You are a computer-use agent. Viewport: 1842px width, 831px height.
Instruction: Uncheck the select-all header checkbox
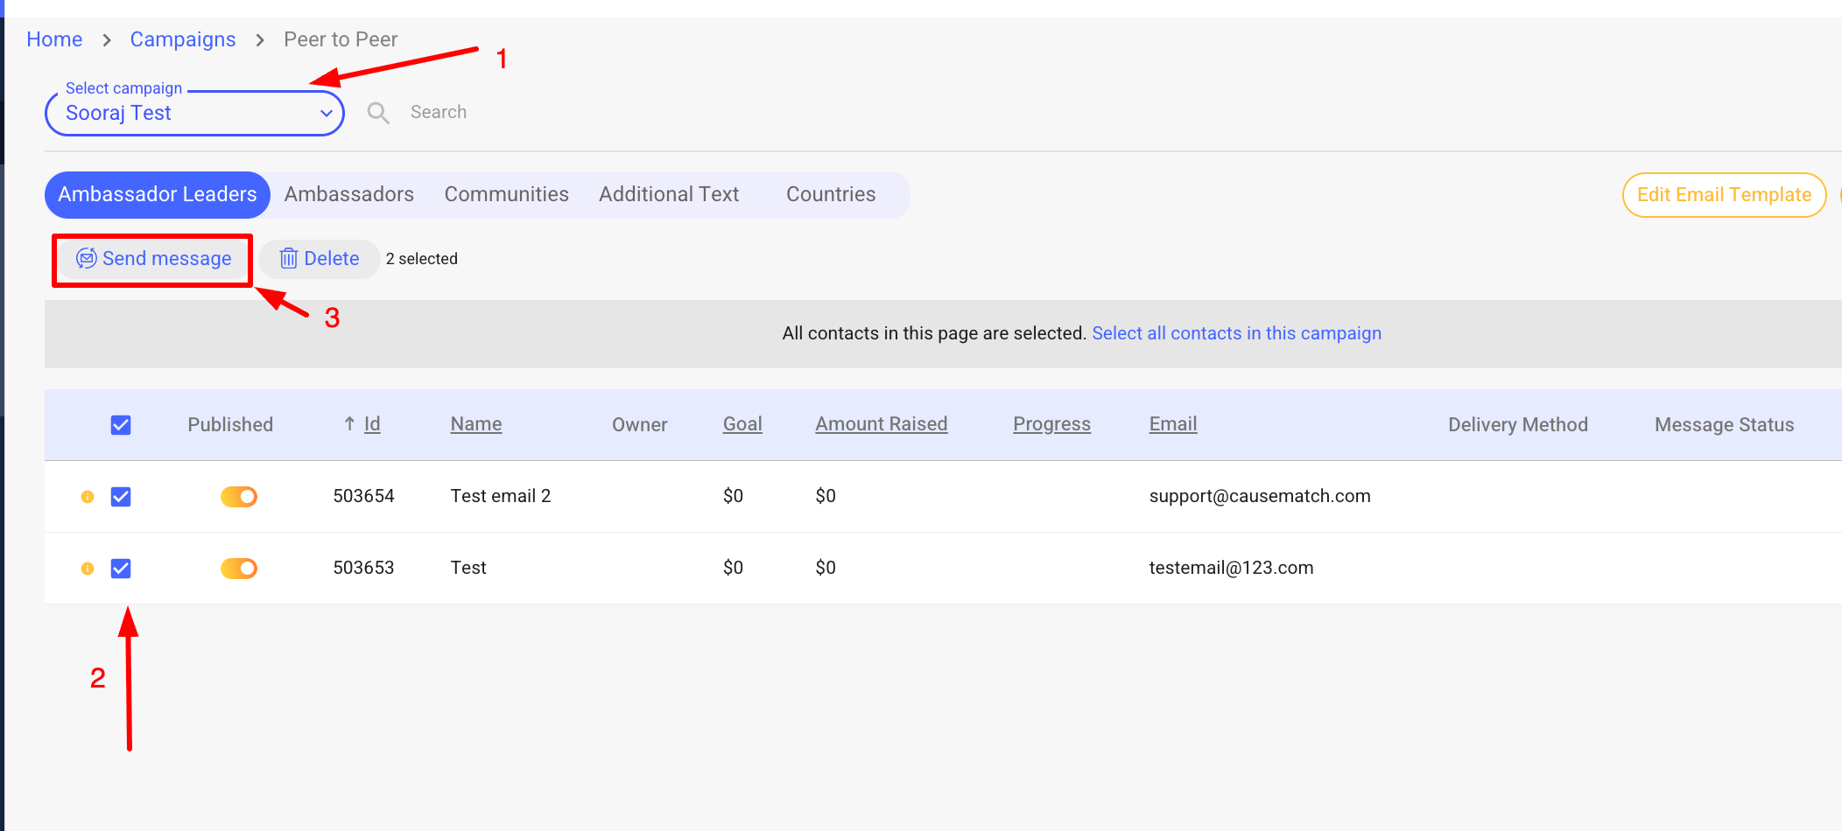pos(121,425)
